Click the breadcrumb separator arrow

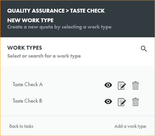pyautogui.click(x=67, y=11)
